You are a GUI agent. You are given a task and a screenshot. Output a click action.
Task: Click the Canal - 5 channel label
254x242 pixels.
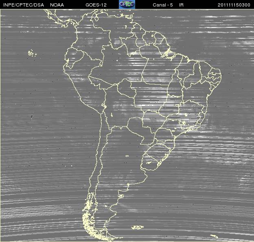(x=163, y=5)
